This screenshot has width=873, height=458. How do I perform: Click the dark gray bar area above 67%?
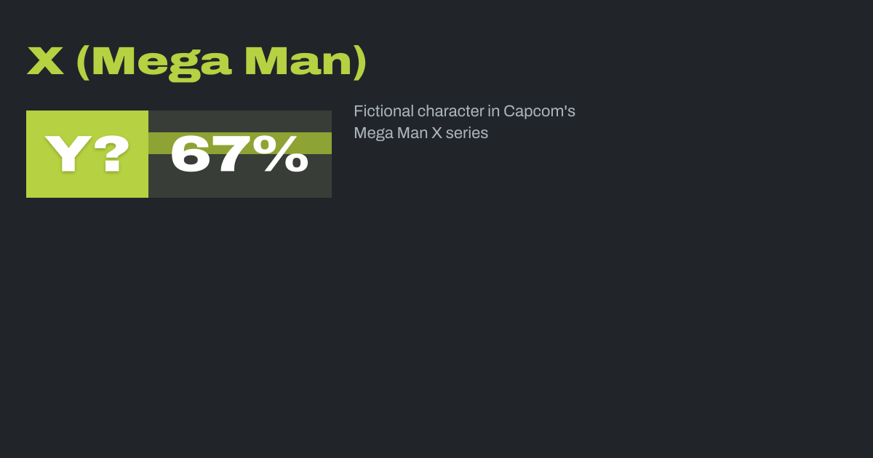(x=240, y=120)
